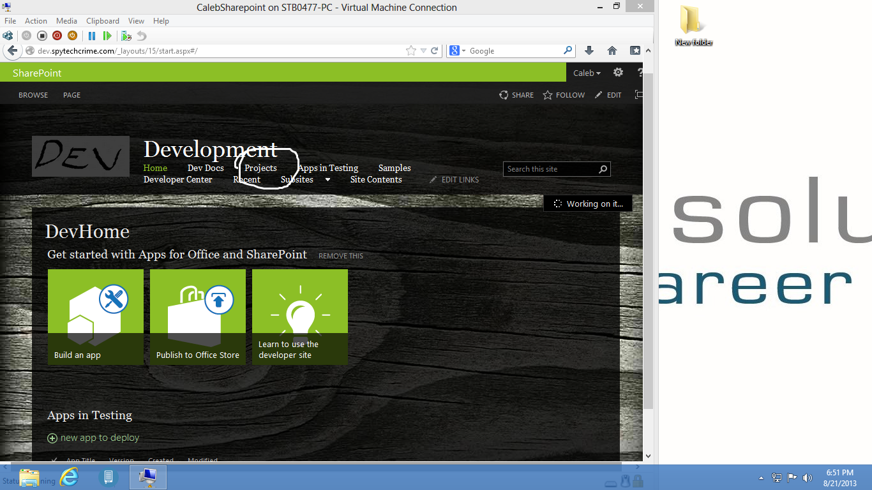Open the File menu

pyautogui.click(x=10, y=21)
